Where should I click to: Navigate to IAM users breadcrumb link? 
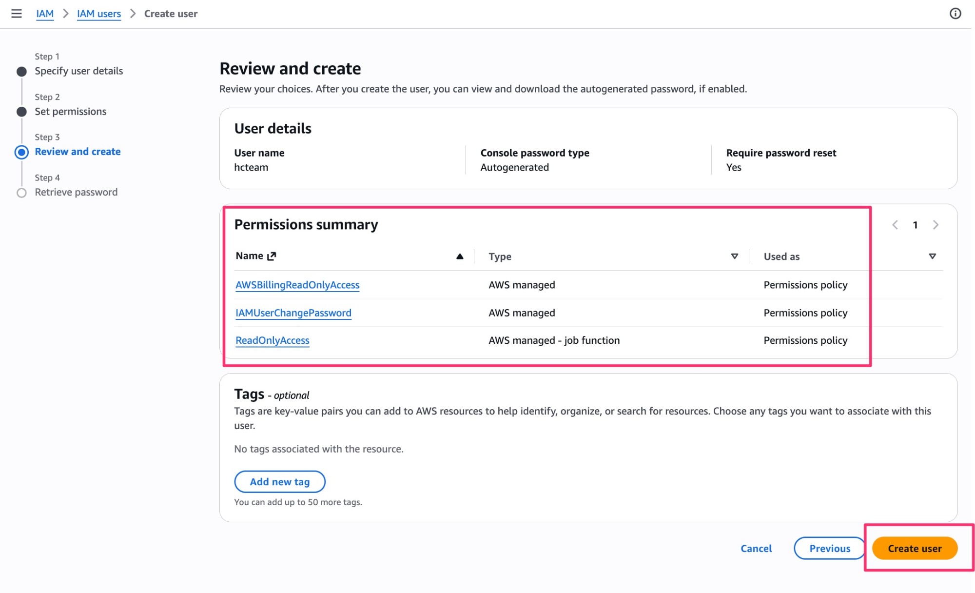pos(99,14)
